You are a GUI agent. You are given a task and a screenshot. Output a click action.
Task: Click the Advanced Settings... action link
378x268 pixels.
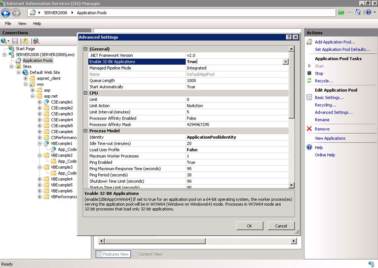tap(334, 113)
